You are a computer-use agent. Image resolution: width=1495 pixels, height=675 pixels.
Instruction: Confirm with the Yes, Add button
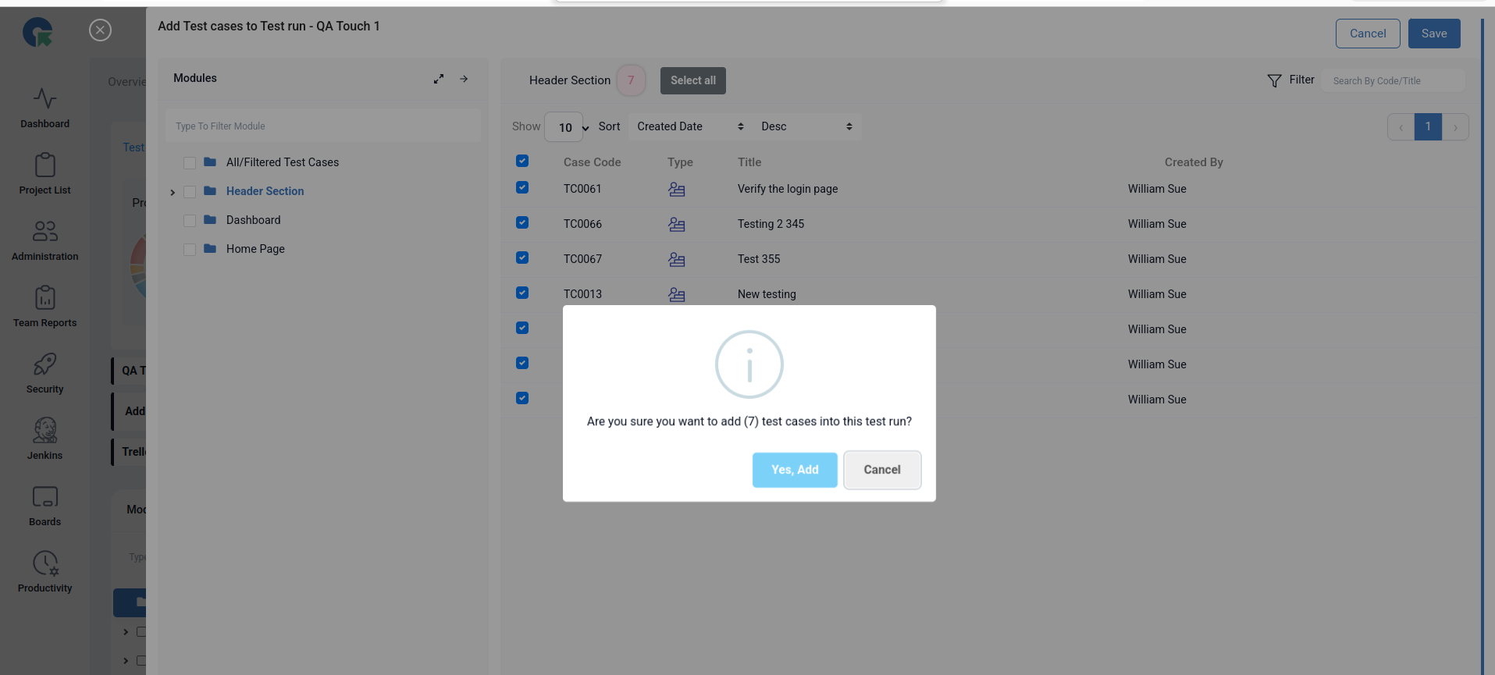point(794,470)
